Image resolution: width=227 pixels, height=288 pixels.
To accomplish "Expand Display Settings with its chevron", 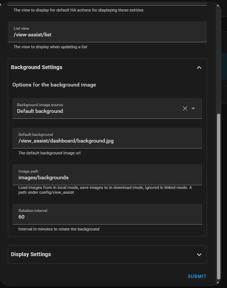I will click(x=199, y=255).
